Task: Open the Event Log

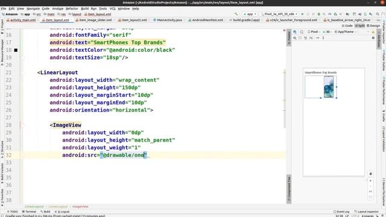Action: 341,212
